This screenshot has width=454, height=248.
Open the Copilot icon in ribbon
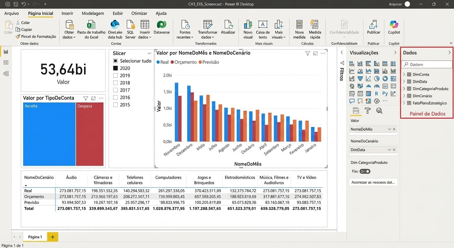[394, 25]
